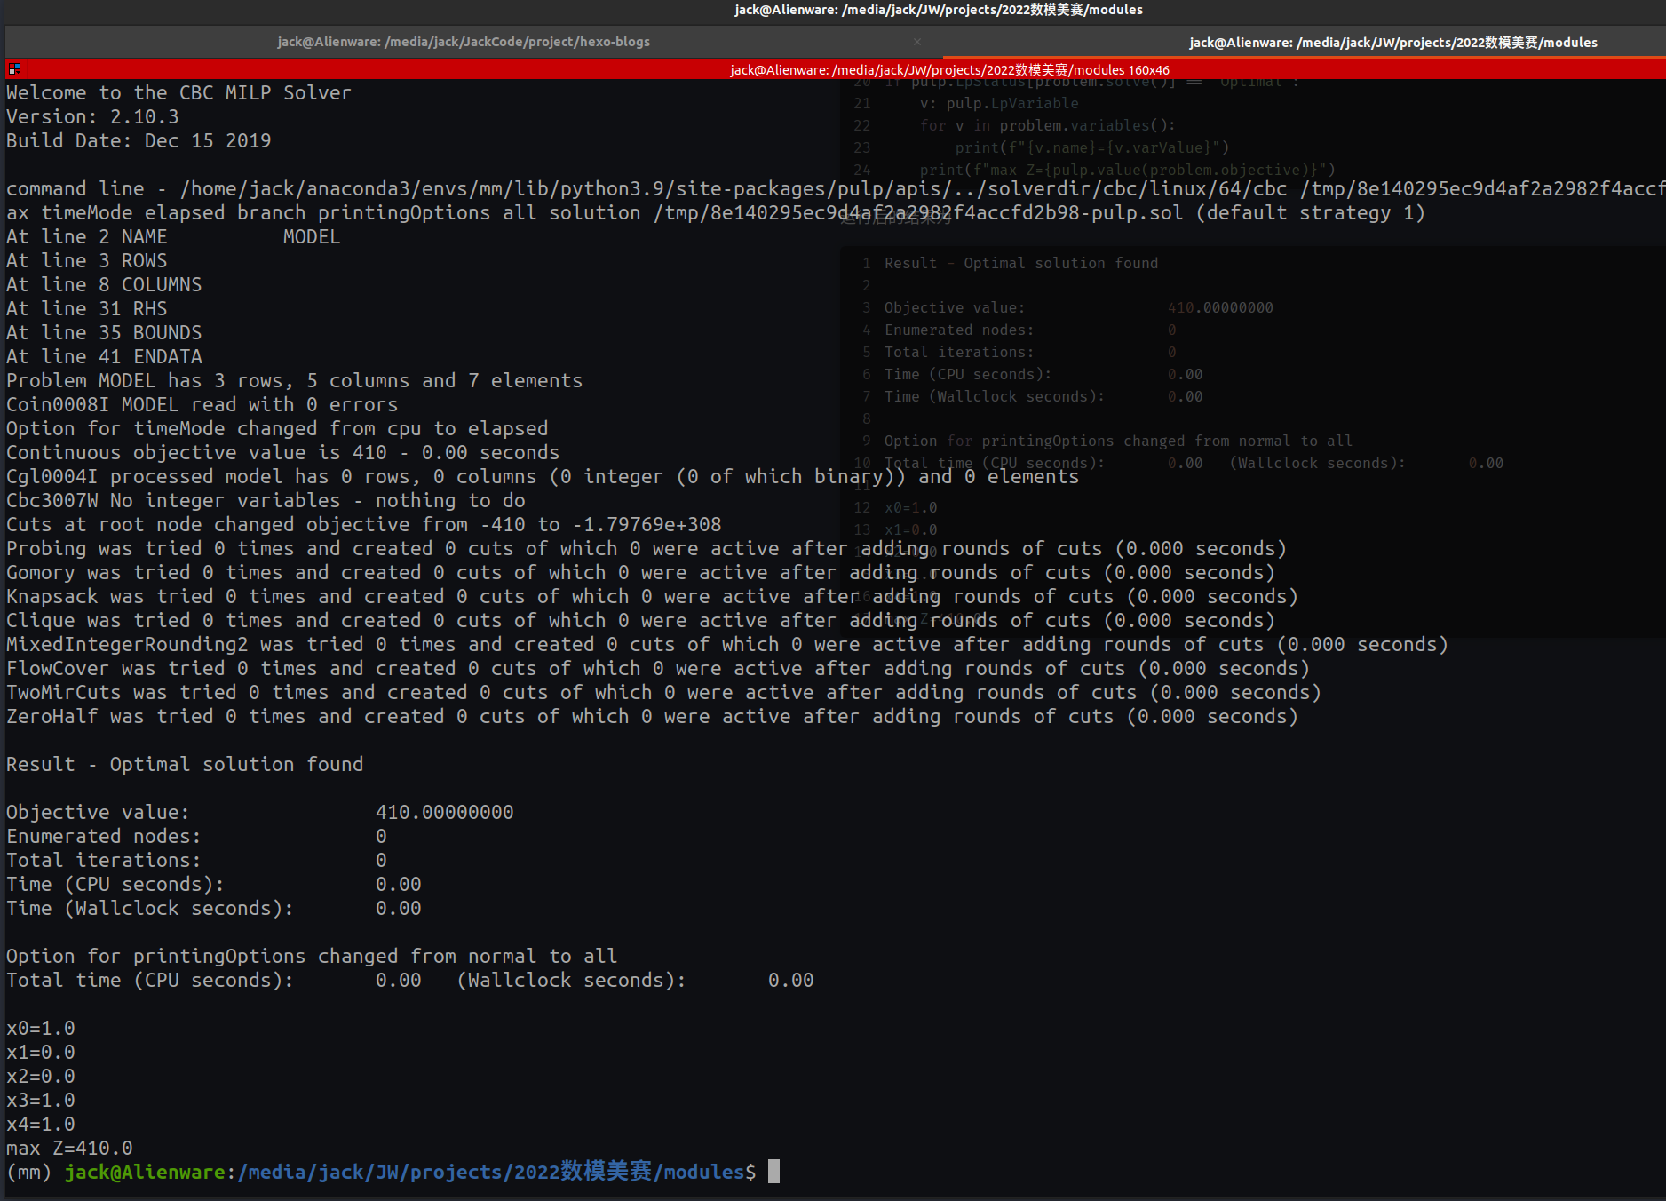Click the terminal 'Enumerated nodes:' label

coord(103,837)
